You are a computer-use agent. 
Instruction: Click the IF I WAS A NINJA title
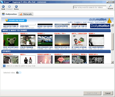(x=79, y=47)
